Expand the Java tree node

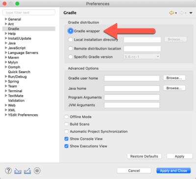6,43
